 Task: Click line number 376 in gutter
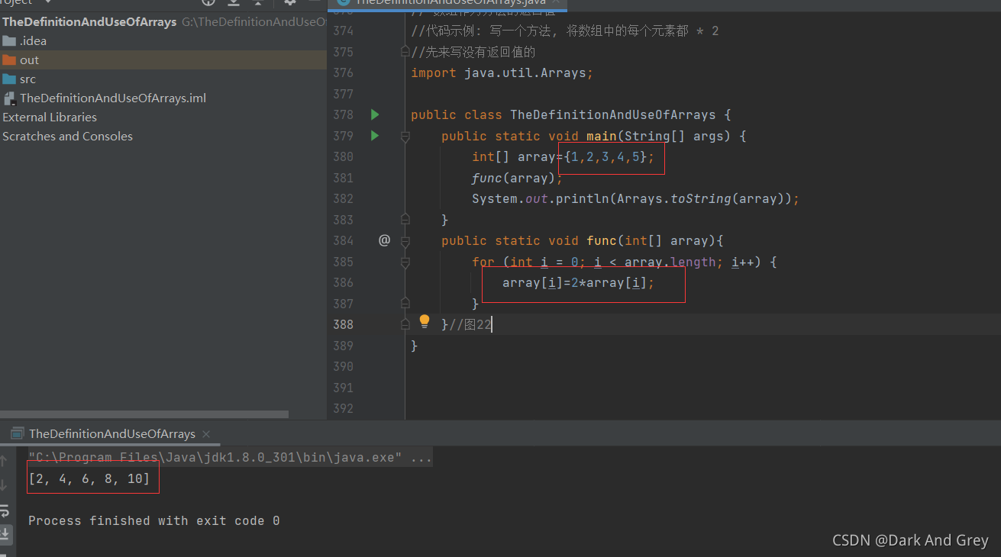pyautogui.click(x=343, y=72)
